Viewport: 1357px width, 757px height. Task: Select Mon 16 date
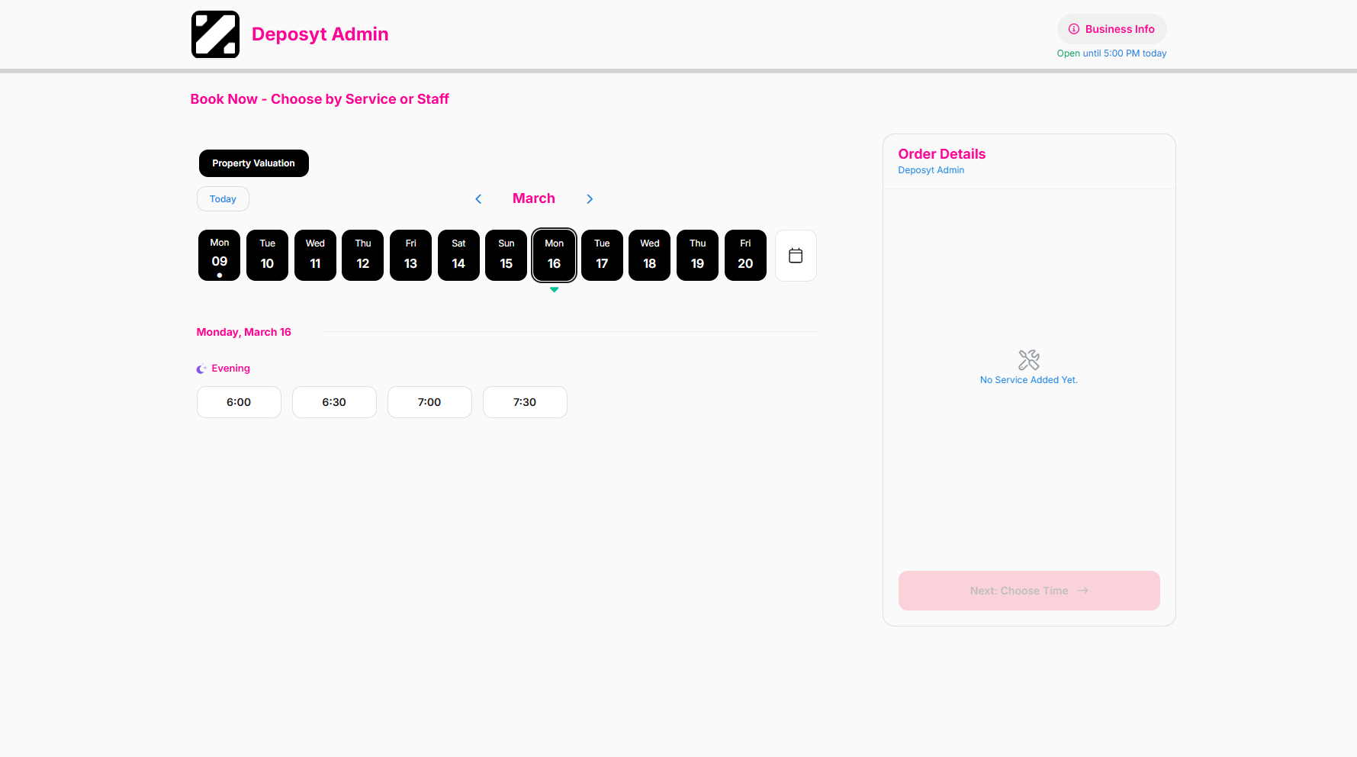tap(554, 256)
